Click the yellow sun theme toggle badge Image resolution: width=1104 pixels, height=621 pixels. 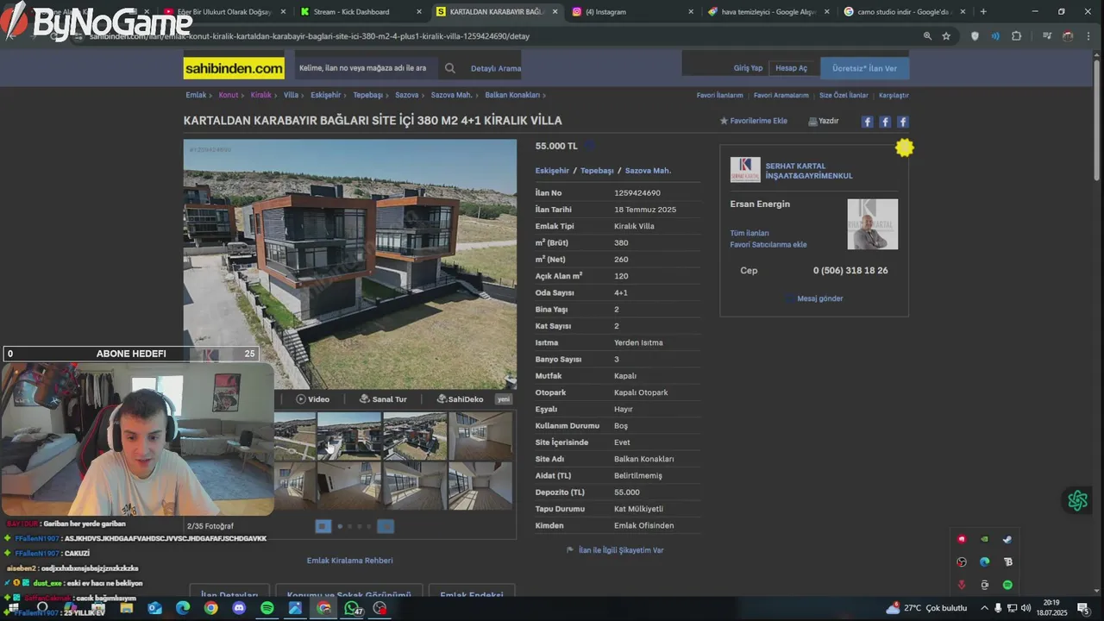coord(904,147)
